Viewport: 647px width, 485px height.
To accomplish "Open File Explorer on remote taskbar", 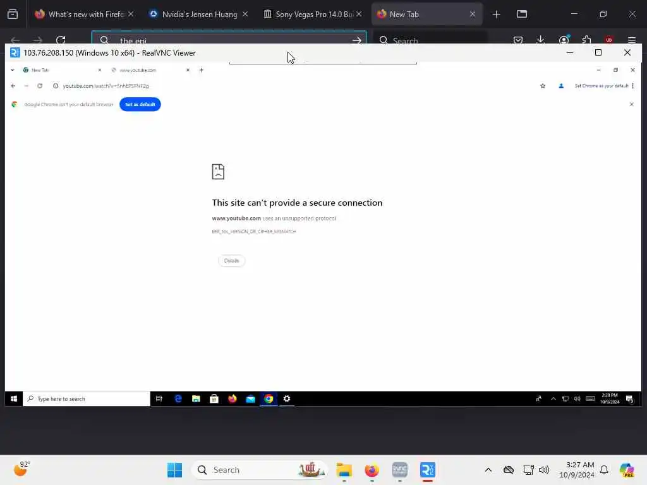I will point(196,399).
